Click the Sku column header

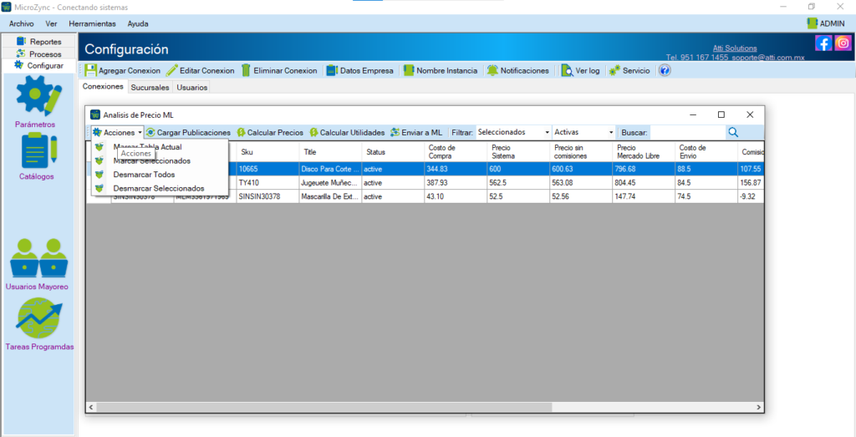[267, 152]
